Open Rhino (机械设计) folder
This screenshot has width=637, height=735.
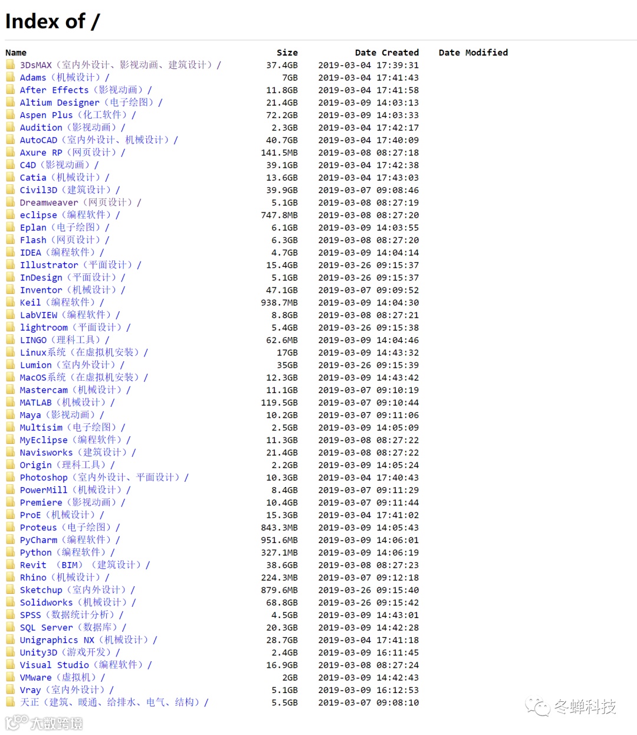(64, 577)
